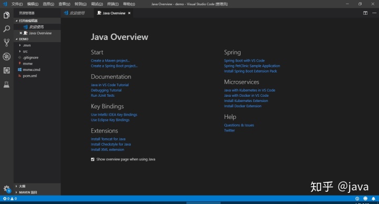
Task: Open the Search view icon
Action: (x=6, y=29)
